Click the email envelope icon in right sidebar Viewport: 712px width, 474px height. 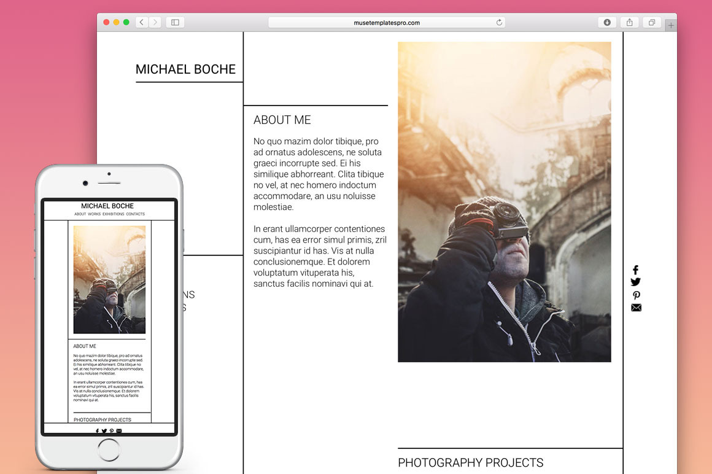pos(636,308)
